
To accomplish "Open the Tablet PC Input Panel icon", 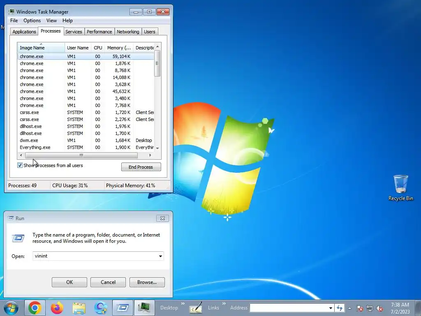I will click(195, 308).
